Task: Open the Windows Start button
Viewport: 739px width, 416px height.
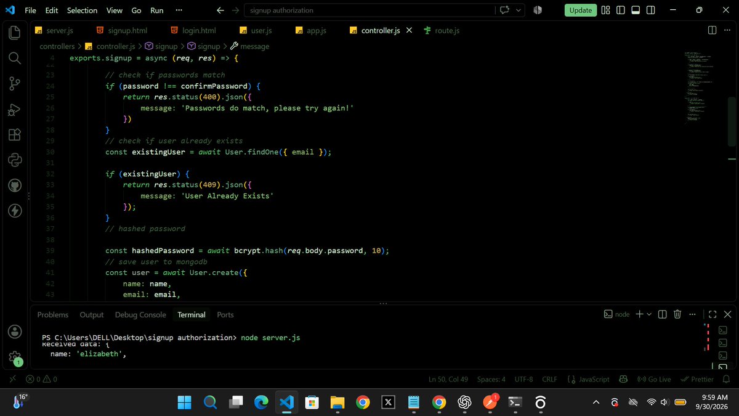Action: (185, 402)
